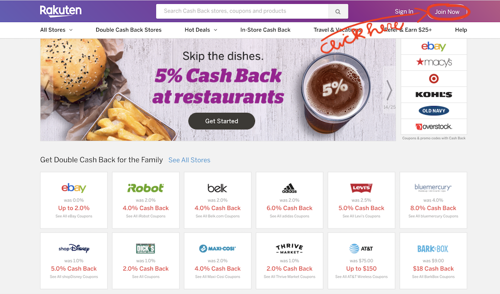Select the eBay logo in sidebar
Screen dimensions: 500x294
tap(434, 46)
